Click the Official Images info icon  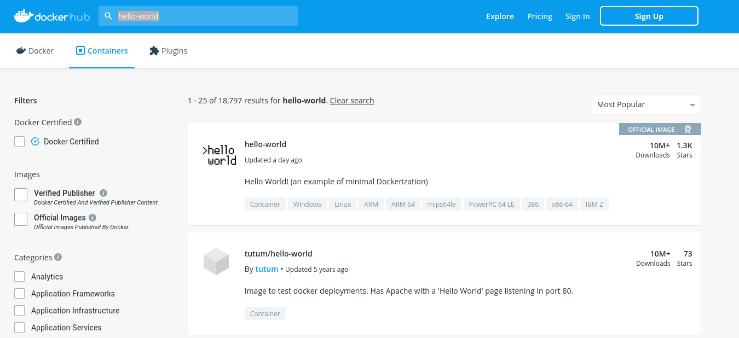click(94, 218)
